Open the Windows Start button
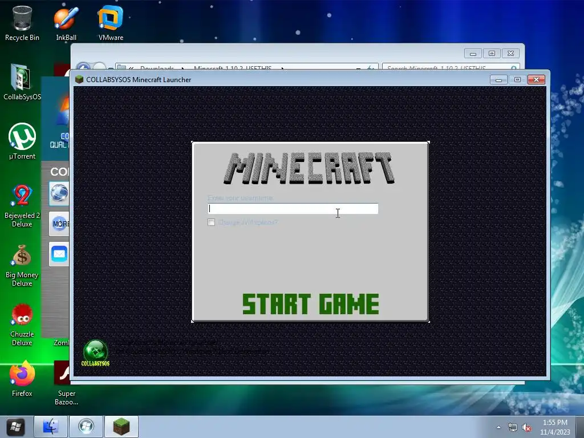Viewport: 584px width, 438px height. [15, 427]
